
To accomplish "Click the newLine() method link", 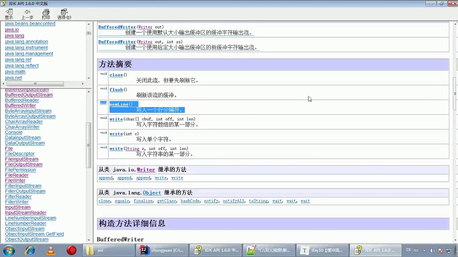I will pyautogui.click(x=119, y=104).
